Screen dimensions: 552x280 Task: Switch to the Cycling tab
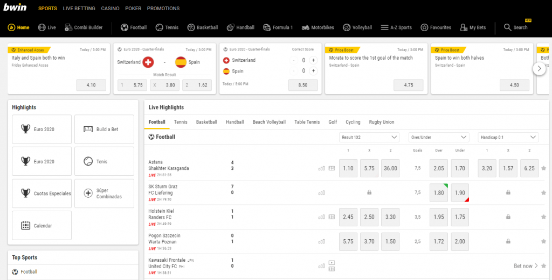point(353,122)
